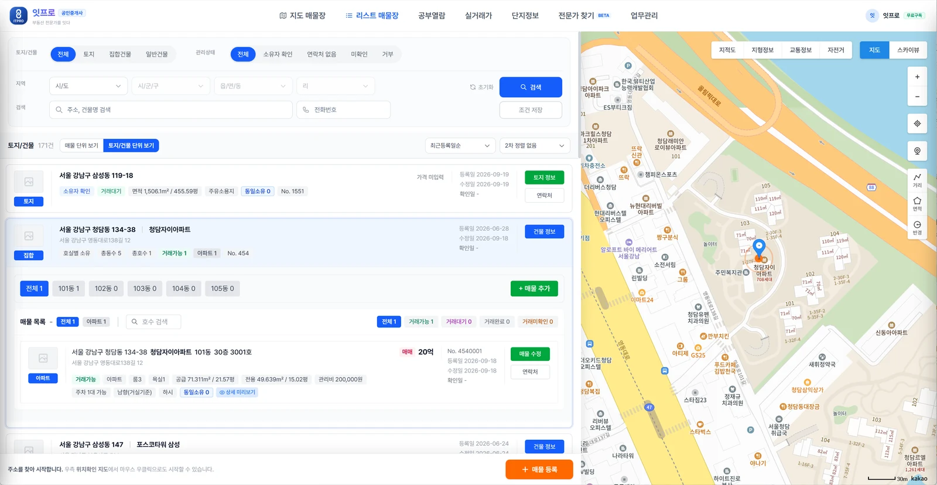Filter by 토지 type

[x=89, y=54]
